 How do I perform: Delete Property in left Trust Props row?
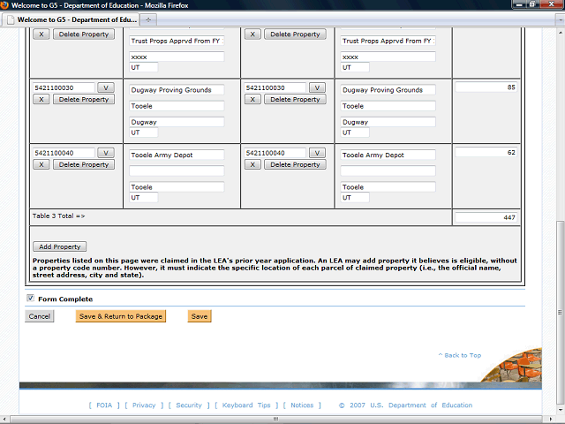pyautogui.click(x=84, y=34)
